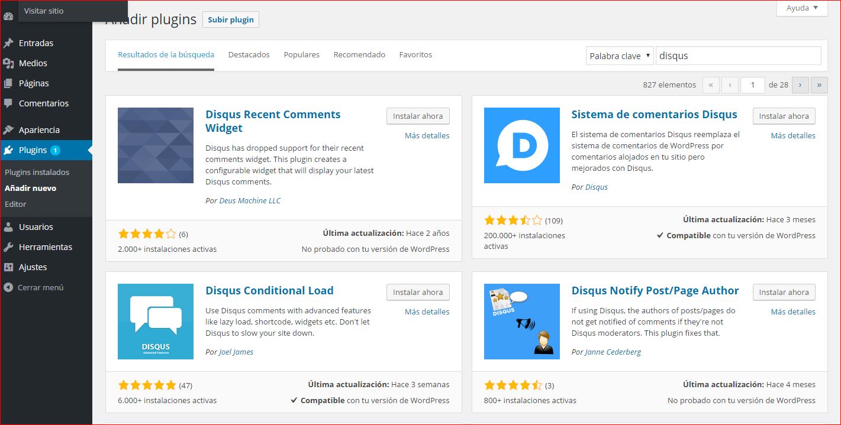Click the Medios media icon
Viewport: 841px width, 425px height.
[8, 63]
